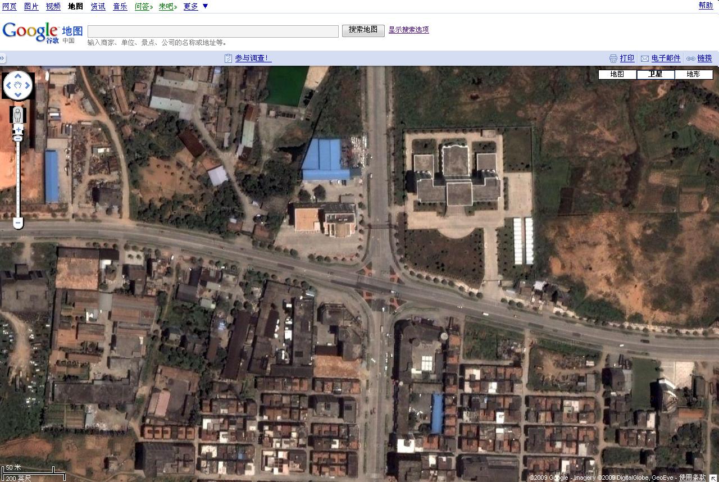Open the 视频 tab in top navigation
Screen dimensions: 719x482
[x=53, y=6]
